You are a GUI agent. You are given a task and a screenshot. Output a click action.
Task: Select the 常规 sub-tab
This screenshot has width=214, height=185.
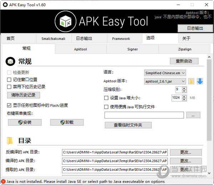coord(29,48)
